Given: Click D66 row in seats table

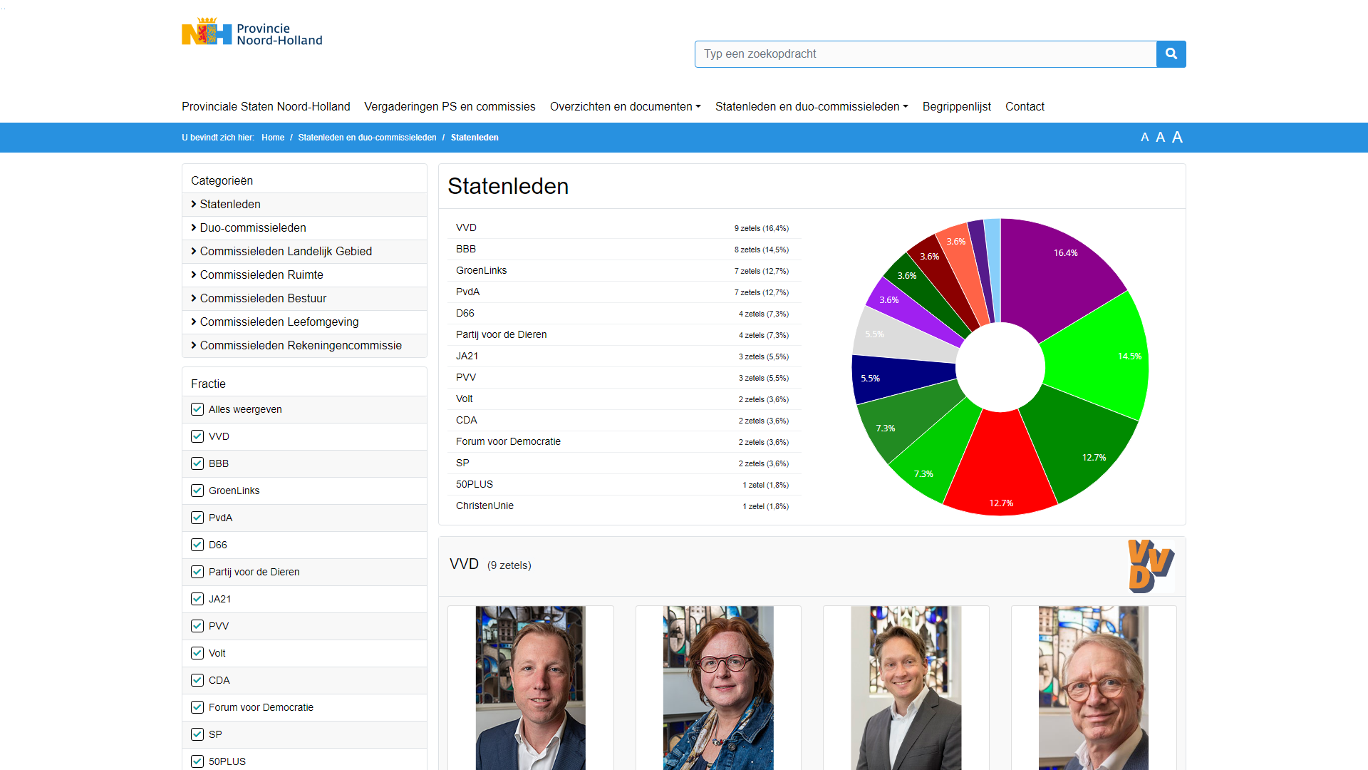Looking at the screenshot, I should coord(623,314).
